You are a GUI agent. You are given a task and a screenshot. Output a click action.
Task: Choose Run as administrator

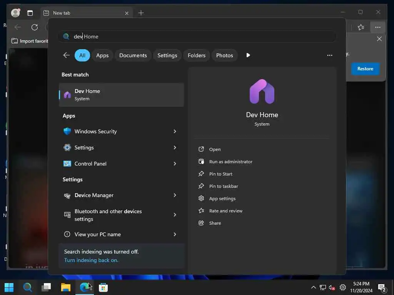[x=231, y=162]
